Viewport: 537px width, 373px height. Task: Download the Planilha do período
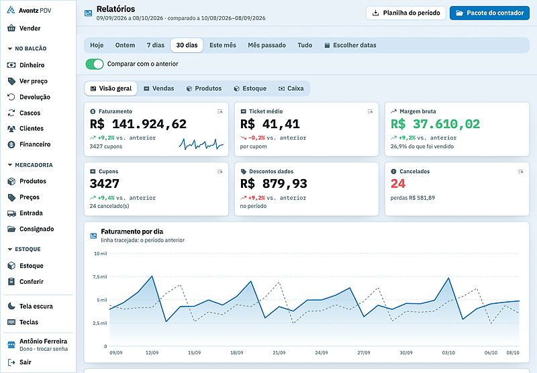(406, 13)
